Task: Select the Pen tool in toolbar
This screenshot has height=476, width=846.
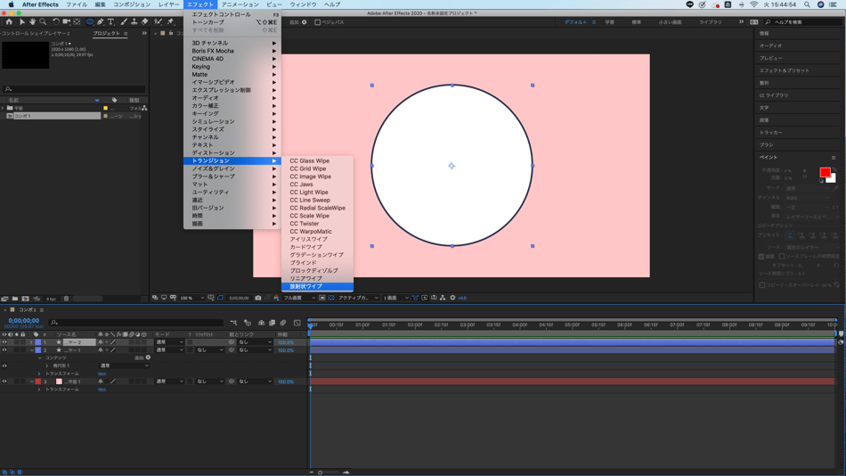Action: [x=101, y=21]
